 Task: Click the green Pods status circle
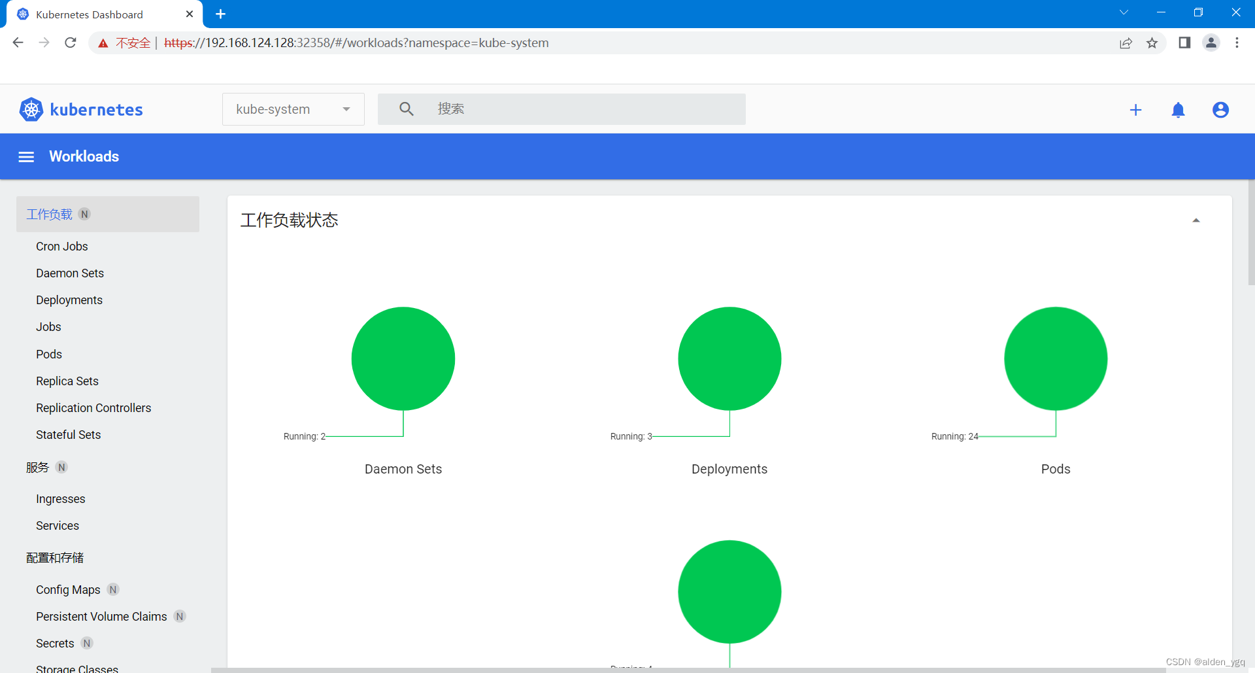(1055, 358)
